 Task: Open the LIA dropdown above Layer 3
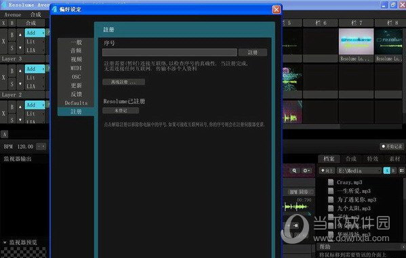point(35,50)
